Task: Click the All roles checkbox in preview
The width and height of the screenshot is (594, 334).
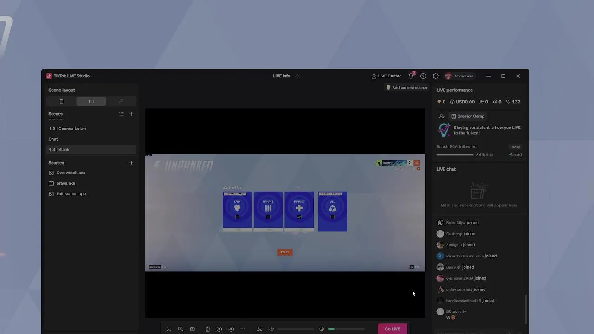Action: (332, 217)
